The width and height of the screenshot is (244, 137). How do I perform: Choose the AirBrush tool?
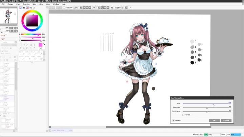28,53
